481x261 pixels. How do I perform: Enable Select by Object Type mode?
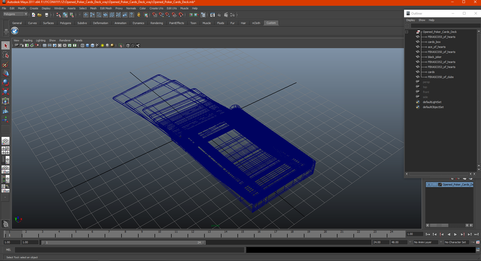click(x=65, y=15)
